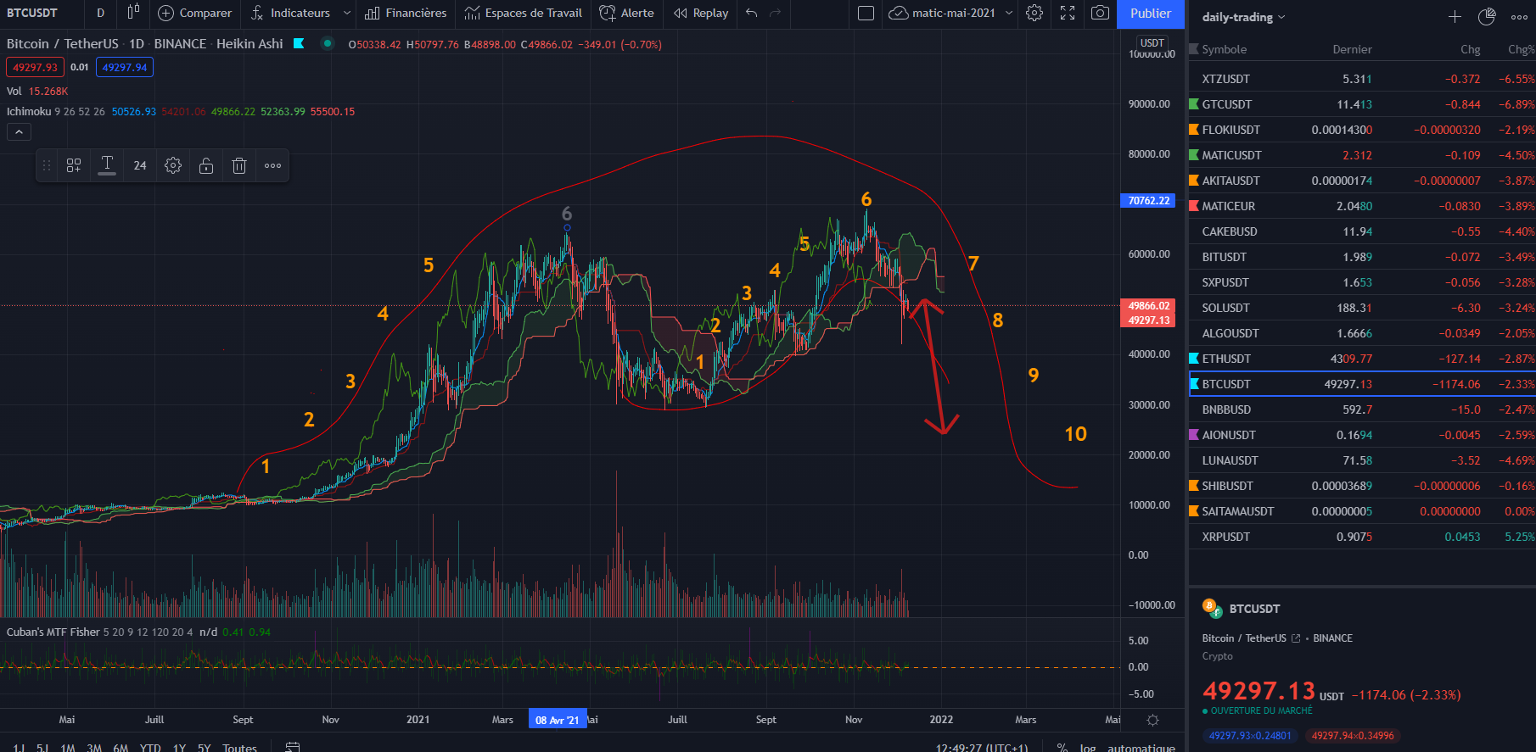The height and width of the screenshot is (752, 1536).
Task: Open Espaces de Travail templates
Action: pos(524,13)
